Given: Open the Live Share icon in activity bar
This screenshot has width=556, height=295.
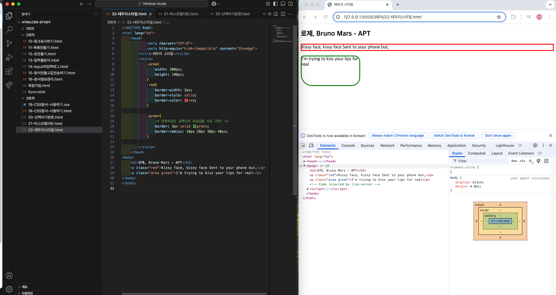Looking at the screenshot, I should tap(9, 85).
